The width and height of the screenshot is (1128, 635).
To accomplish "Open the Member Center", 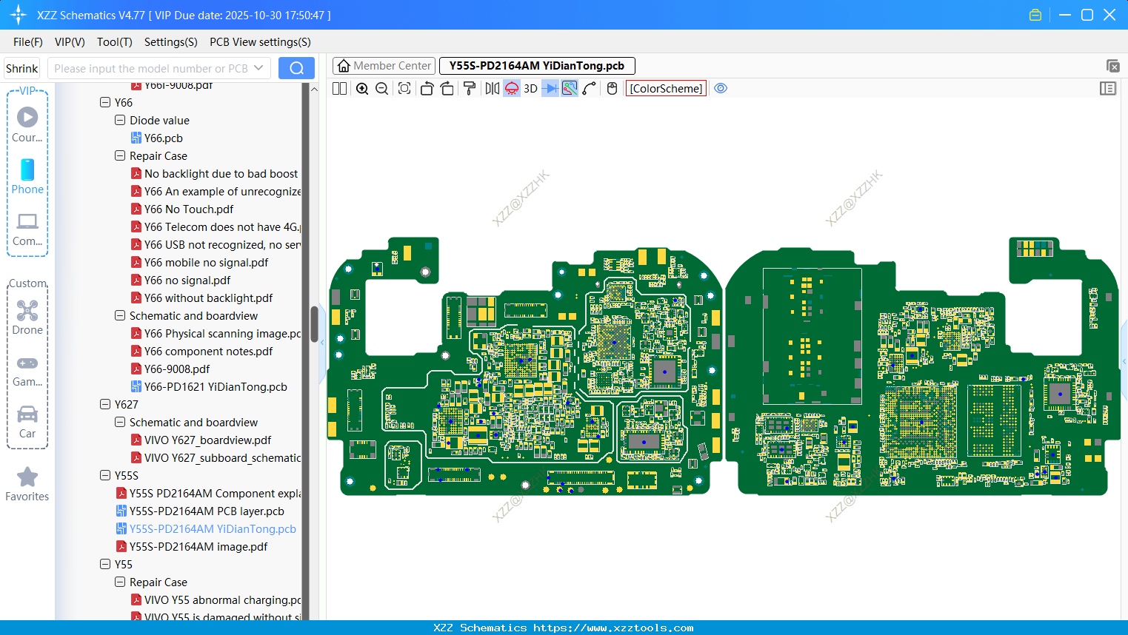I will [384, 66].
